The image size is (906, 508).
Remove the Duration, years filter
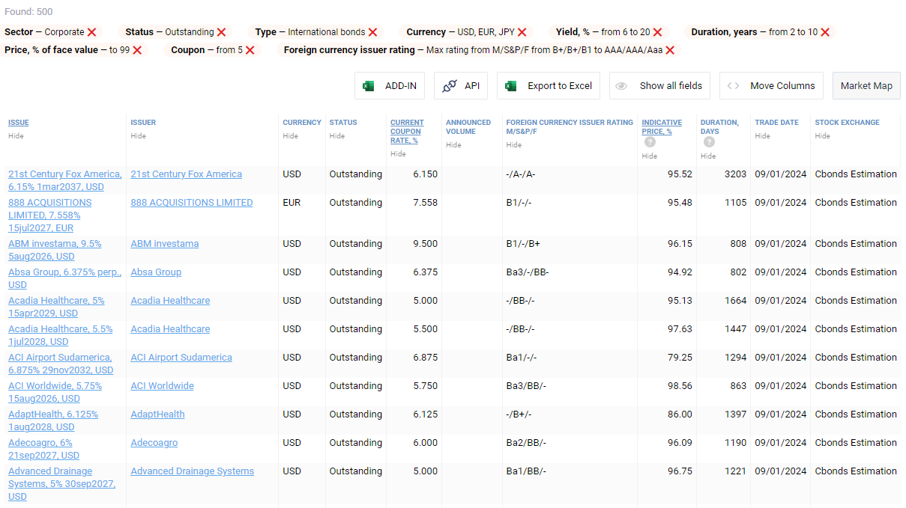click(x=824, y=32)
